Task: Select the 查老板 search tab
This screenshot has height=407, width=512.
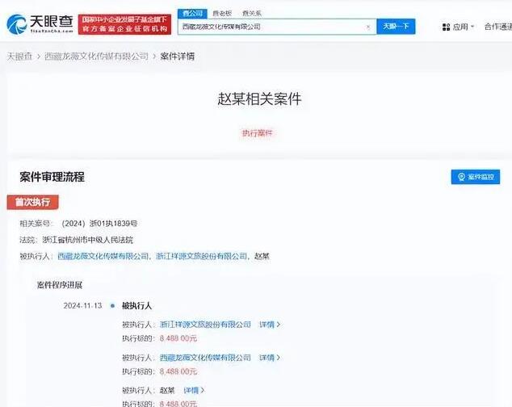Action: (x=222, y=14)
